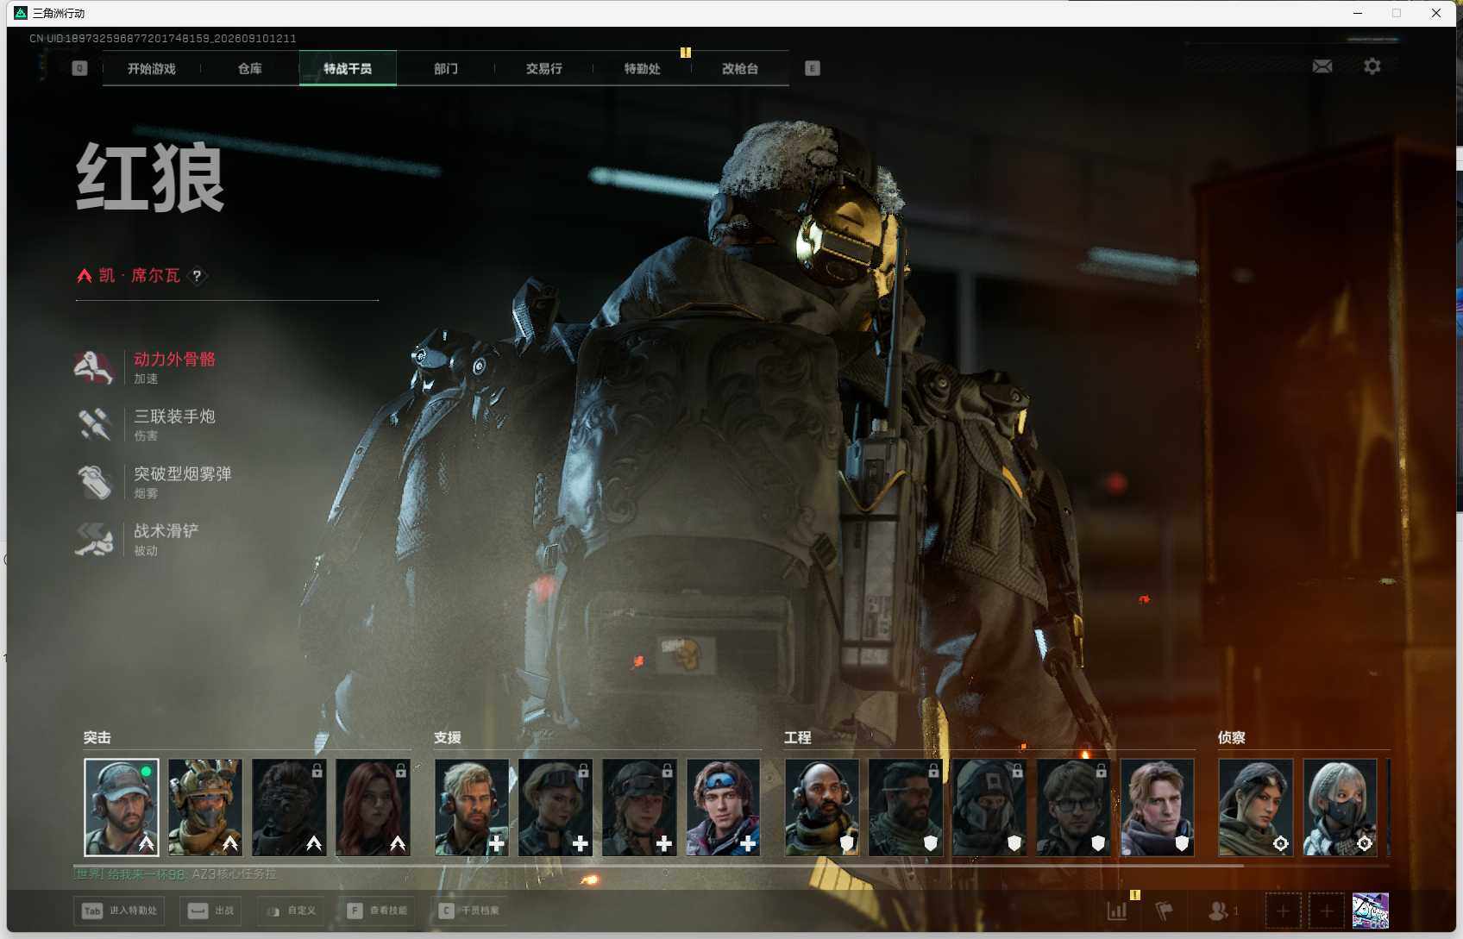This screenshot has height=939, width=1463.
Task: Select the locked hooded masked engineer portrait
Action: (989, 807)
